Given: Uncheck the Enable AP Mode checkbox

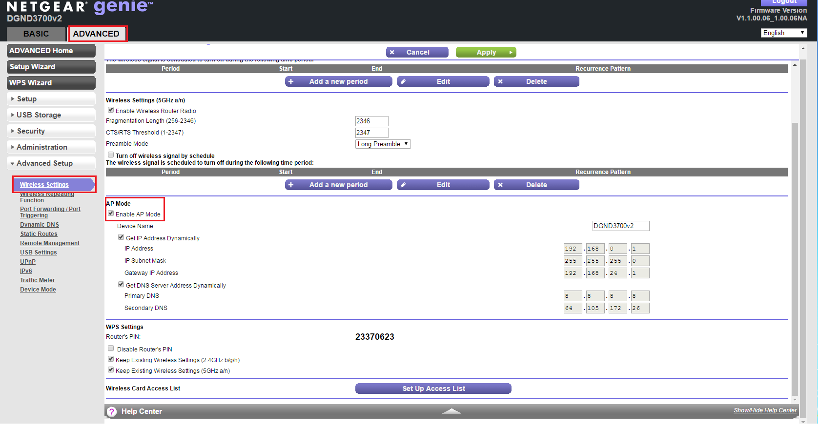Looking at the screenshot, I should pyautogui.click(x=111, y=213).
